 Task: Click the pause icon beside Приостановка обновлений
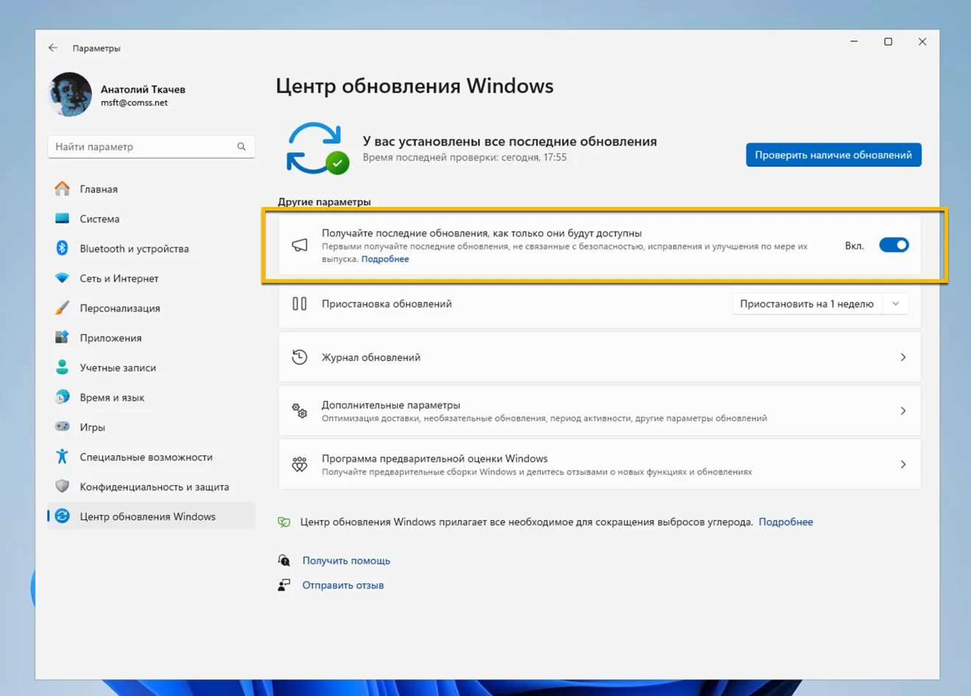[299, 303]
